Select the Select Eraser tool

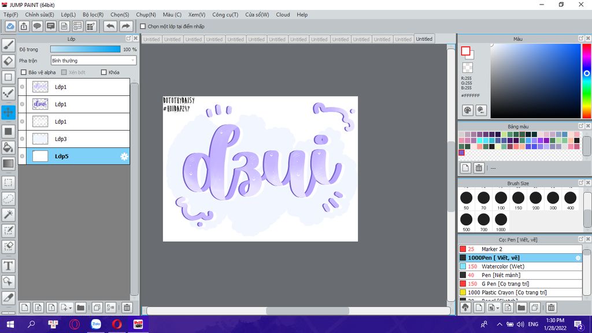[x=8, y=246]
